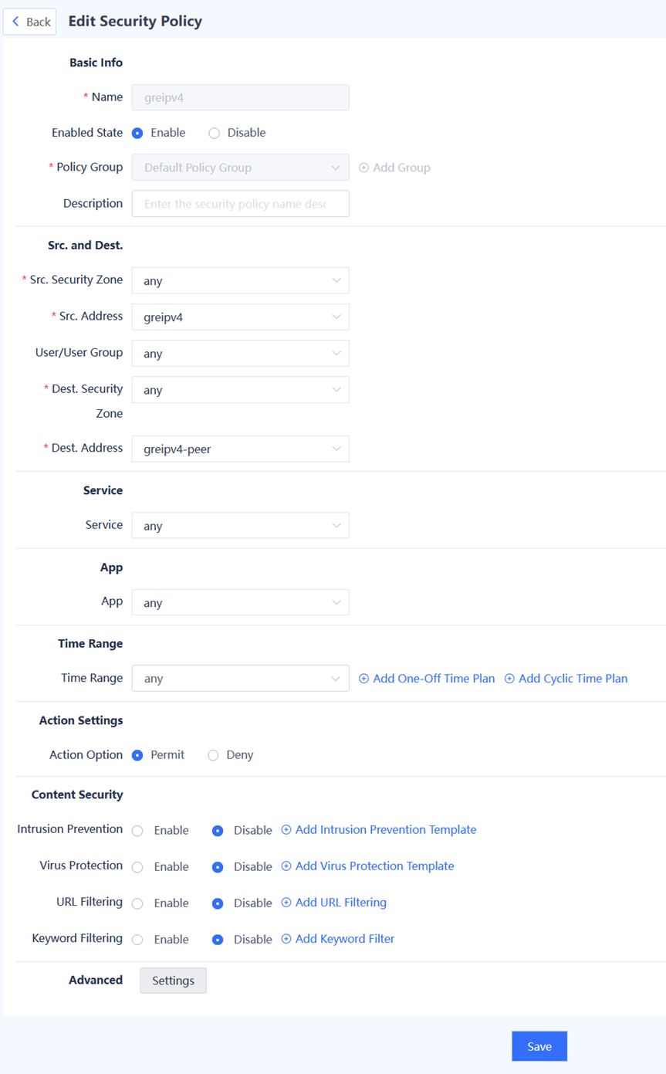The image size is (666, 1074).
Task: Focus the Description text field
Action: click(x=241, y=204)
